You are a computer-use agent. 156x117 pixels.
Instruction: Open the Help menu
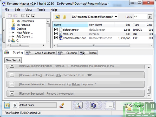click(54, 10)
